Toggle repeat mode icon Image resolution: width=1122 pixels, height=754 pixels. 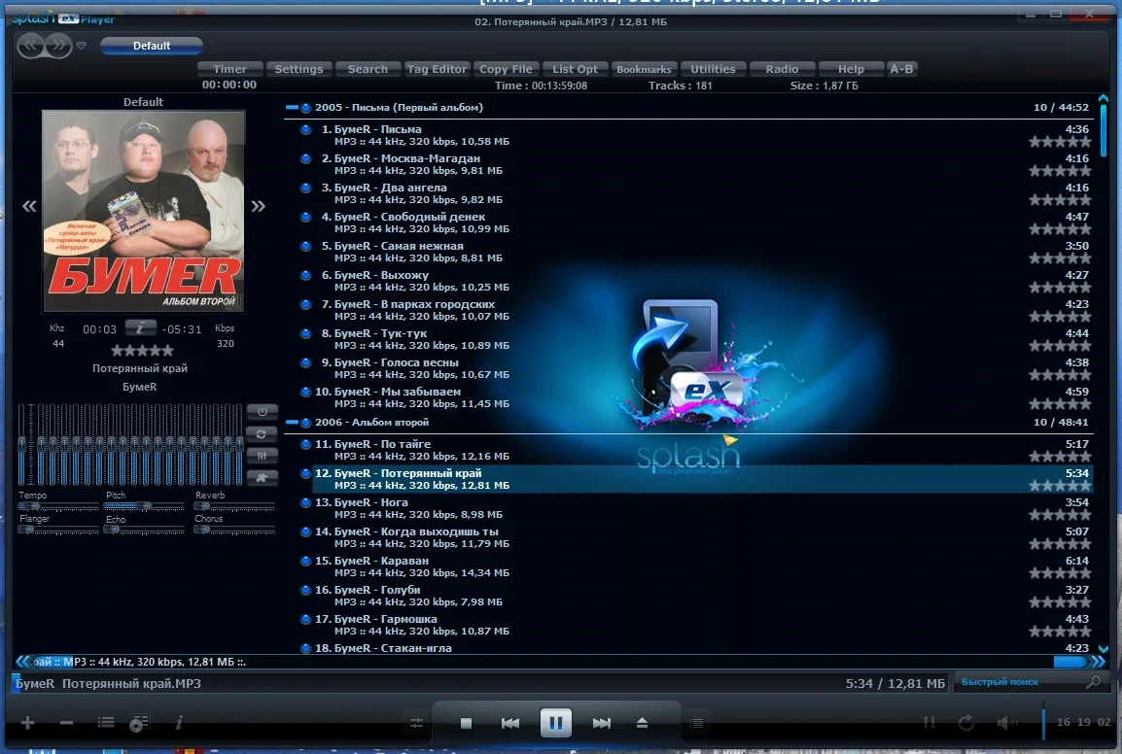(966, 723)
